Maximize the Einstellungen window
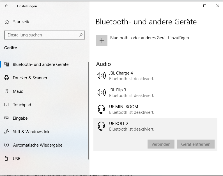The width and height of the screenshot is (223, 176). pyautogui.click(x=205, y=6)
